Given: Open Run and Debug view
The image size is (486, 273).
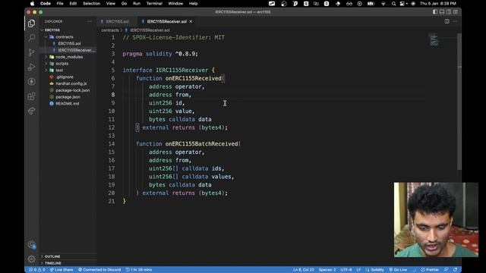Looking at the screenshot, I should coord(31,67).
